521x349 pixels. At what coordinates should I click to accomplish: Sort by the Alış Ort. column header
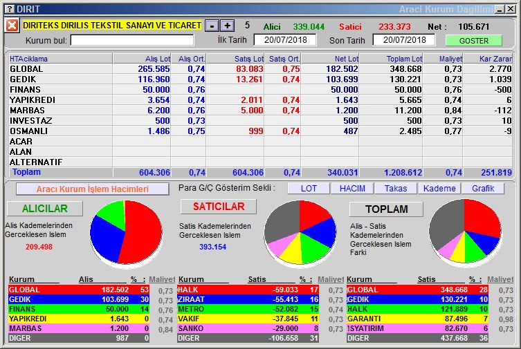(x=189, y=59)
